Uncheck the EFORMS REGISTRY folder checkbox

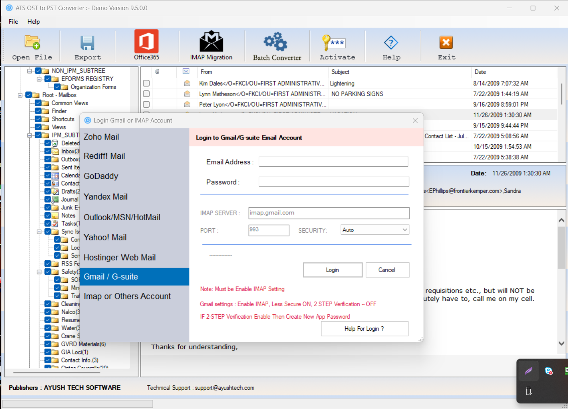(48, 79)
